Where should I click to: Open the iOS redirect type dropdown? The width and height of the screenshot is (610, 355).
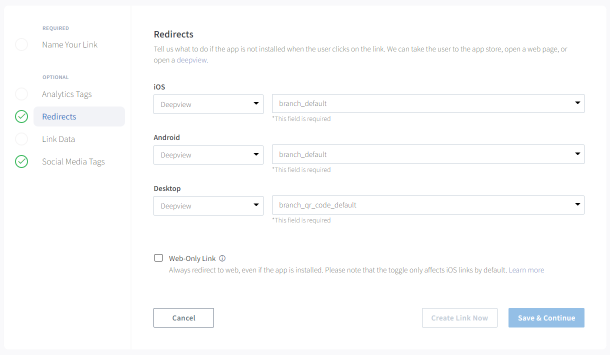click(x=208, y=104)
